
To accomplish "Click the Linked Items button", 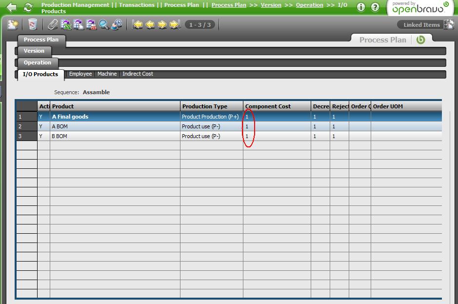I will [421, 25].
